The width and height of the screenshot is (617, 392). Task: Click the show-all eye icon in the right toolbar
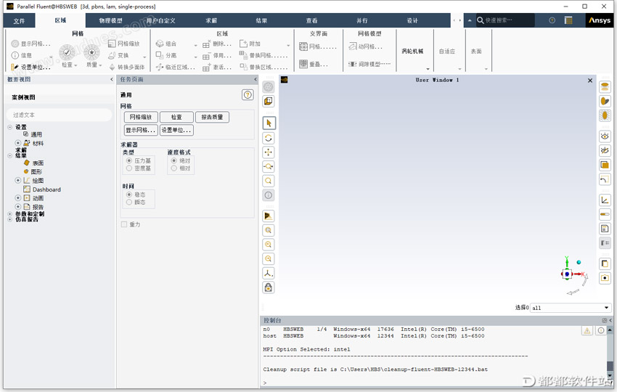pos(605,136)
